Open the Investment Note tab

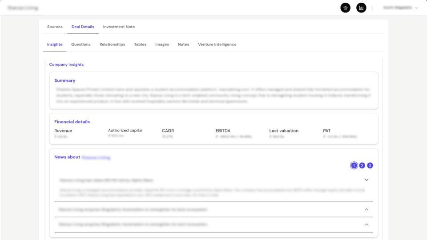coord(119,27)
